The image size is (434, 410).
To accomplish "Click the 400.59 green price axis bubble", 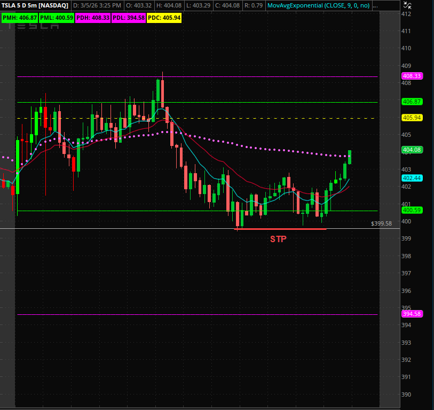I will pyautogui.click(x=412, y=210).
